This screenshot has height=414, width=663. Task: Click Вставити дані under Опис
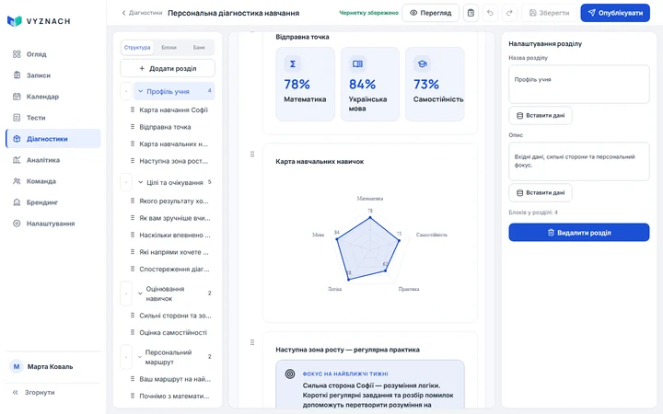[541, 192]
